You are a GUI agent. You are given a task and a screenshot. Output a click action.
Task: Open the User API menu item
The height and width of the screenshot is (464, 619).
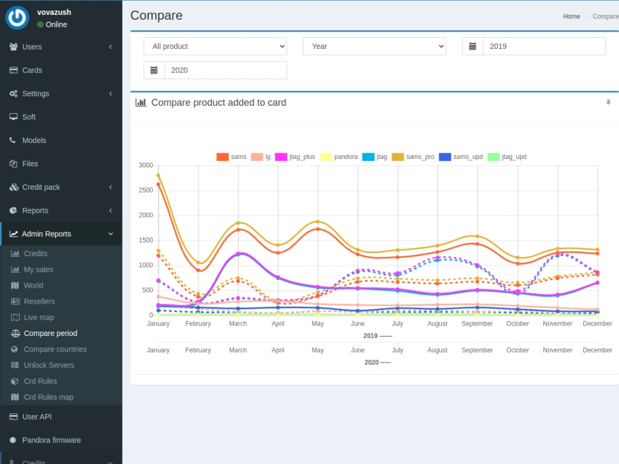[x=61, y=416]
